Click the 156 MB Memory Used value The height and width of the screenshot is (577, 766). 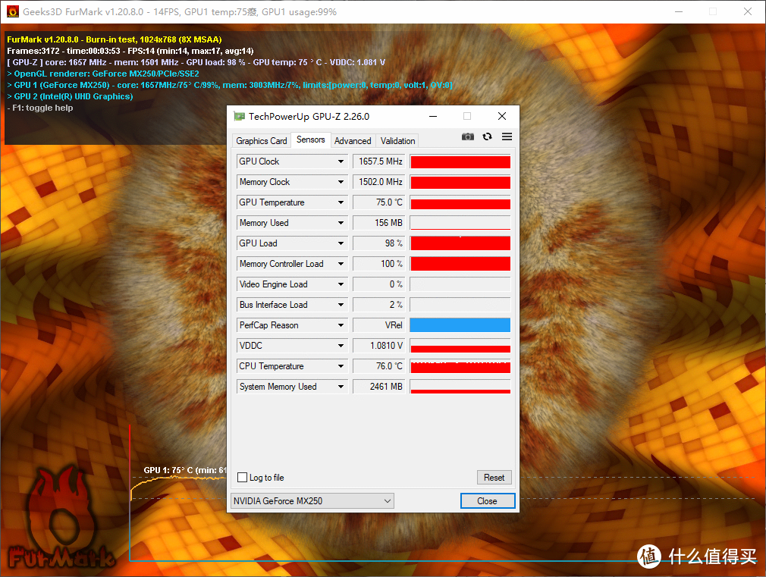[x=379, y=223]
